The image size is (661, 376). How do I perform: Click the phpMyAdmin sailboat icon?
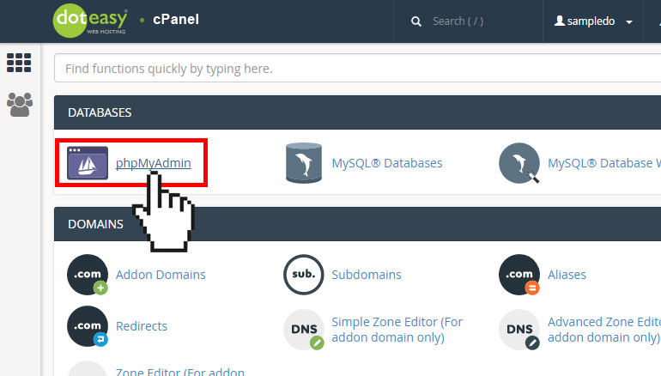88,163
